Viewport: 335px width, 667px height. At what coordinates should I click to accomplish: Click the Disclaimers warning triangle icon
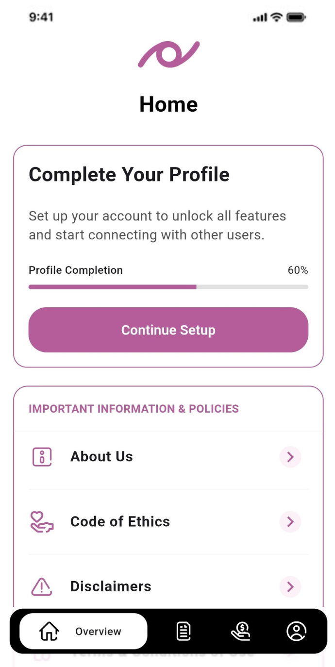click(x=42, y=586)
